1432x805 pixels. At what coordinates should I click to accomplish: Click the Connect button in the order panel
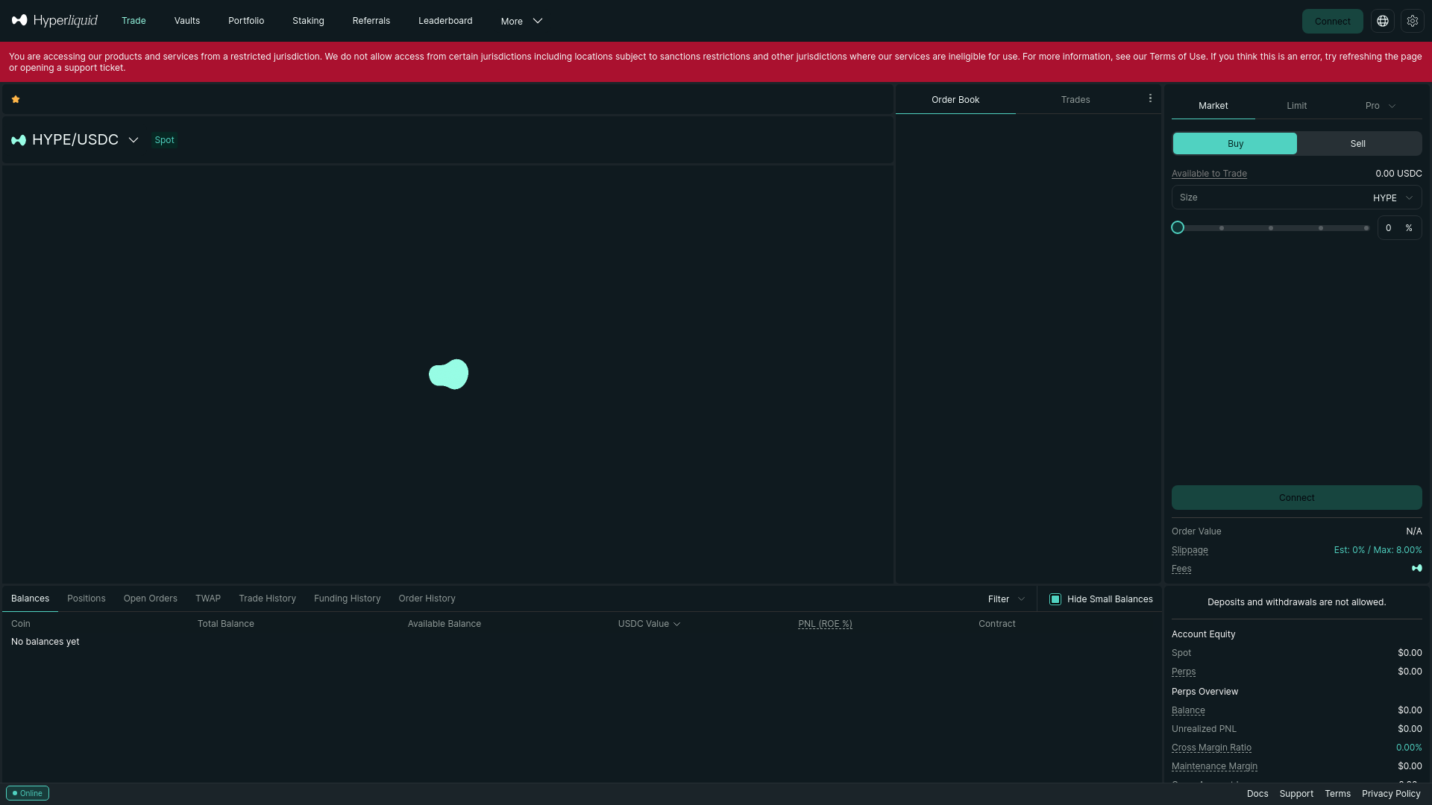click(1297, 498)
